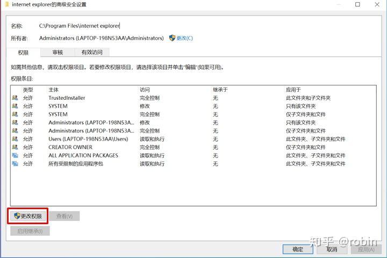The image size is (387, 258).
Task: Click the folder icon in the title bar
Action: click(x=7, y=4)
